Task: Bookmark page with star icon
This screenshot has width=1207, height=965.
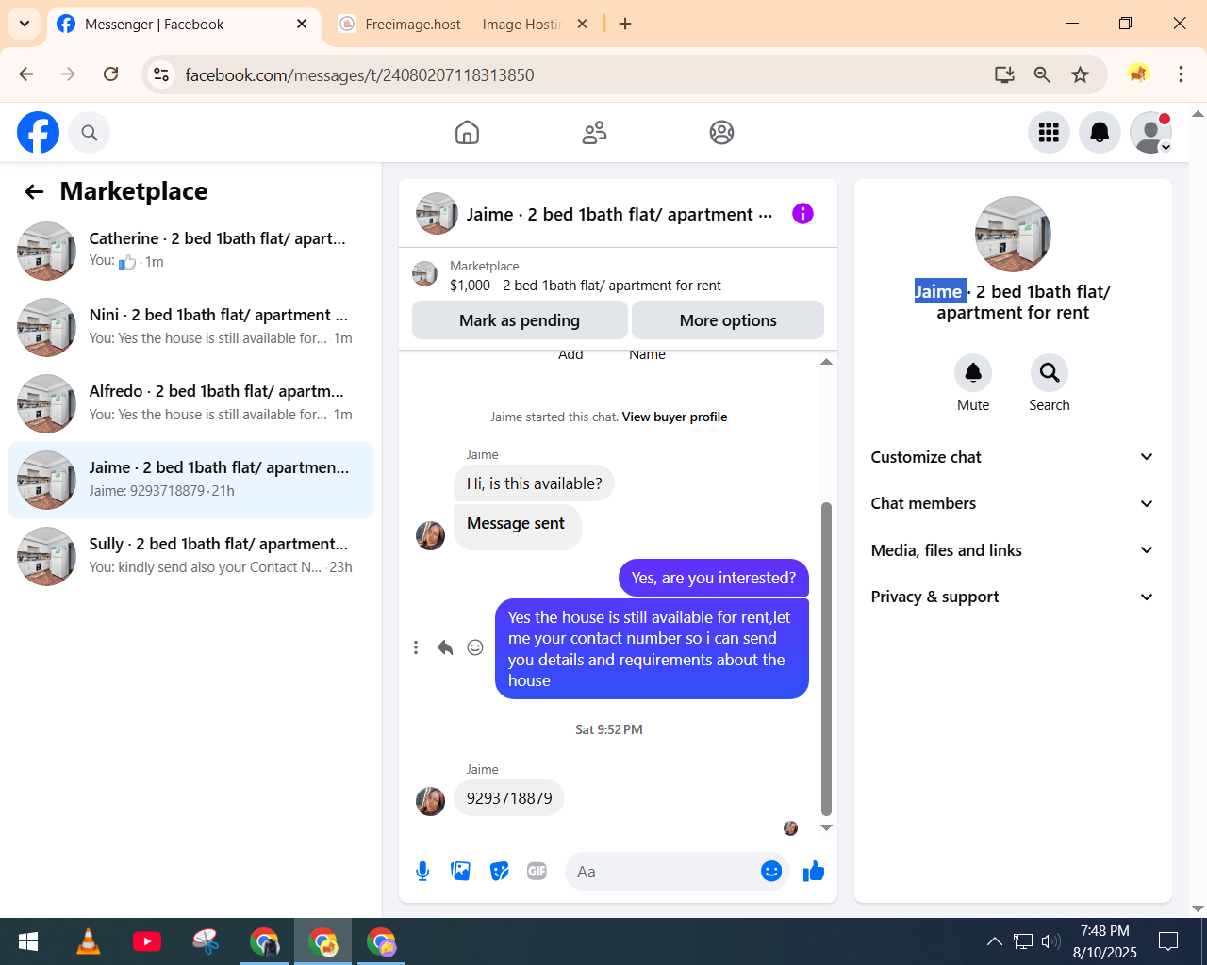Action: 1081,74
